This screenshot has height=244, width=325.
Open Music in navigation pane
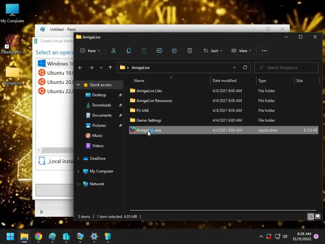(x=97, y=135)
